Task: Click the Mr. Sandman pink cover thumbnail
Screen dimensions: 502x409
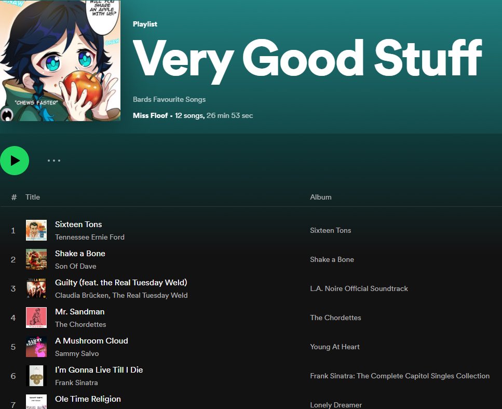Action: (36, 318)
